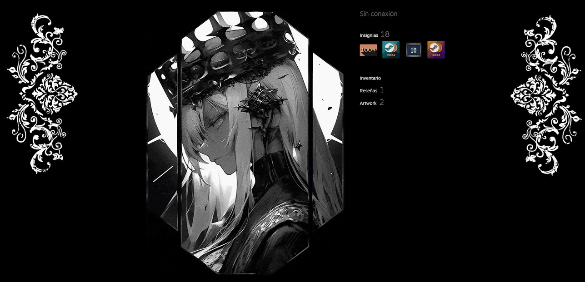585x282 pixels.
Task: Open the Inventario link
Action: [x=370, y=78]
